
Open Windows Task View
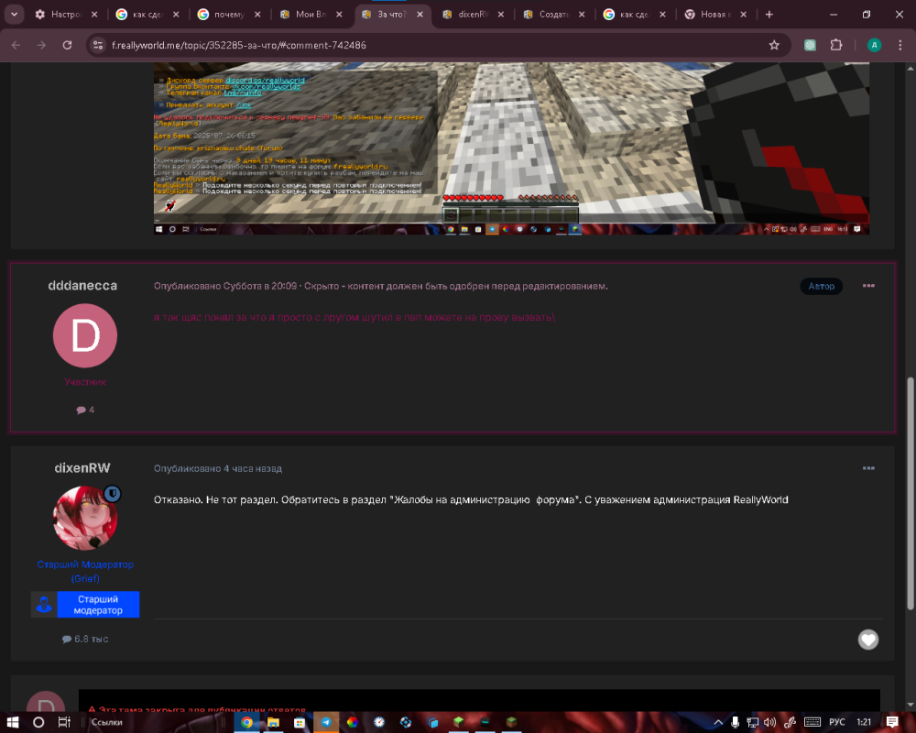64,722
